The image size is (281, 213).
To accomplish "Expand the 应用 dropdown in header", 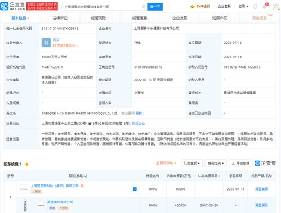I will [x=243, y=6].
